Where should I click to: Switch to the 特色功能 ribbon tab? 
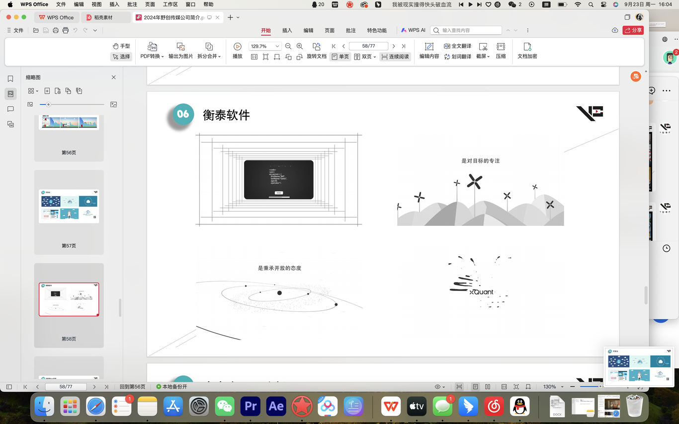coord(377,30)
